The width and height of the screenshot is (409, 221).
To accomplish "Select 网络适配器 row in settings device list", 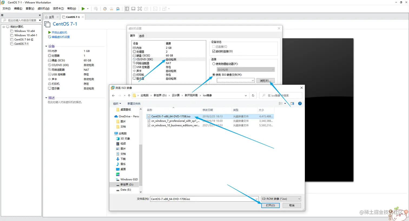I will pos(169,63).
